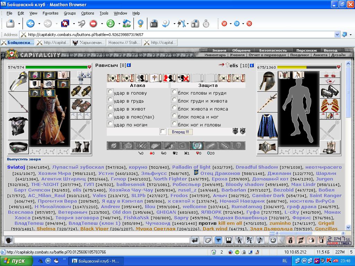Click the smiley emoticon button

point(273,240)
